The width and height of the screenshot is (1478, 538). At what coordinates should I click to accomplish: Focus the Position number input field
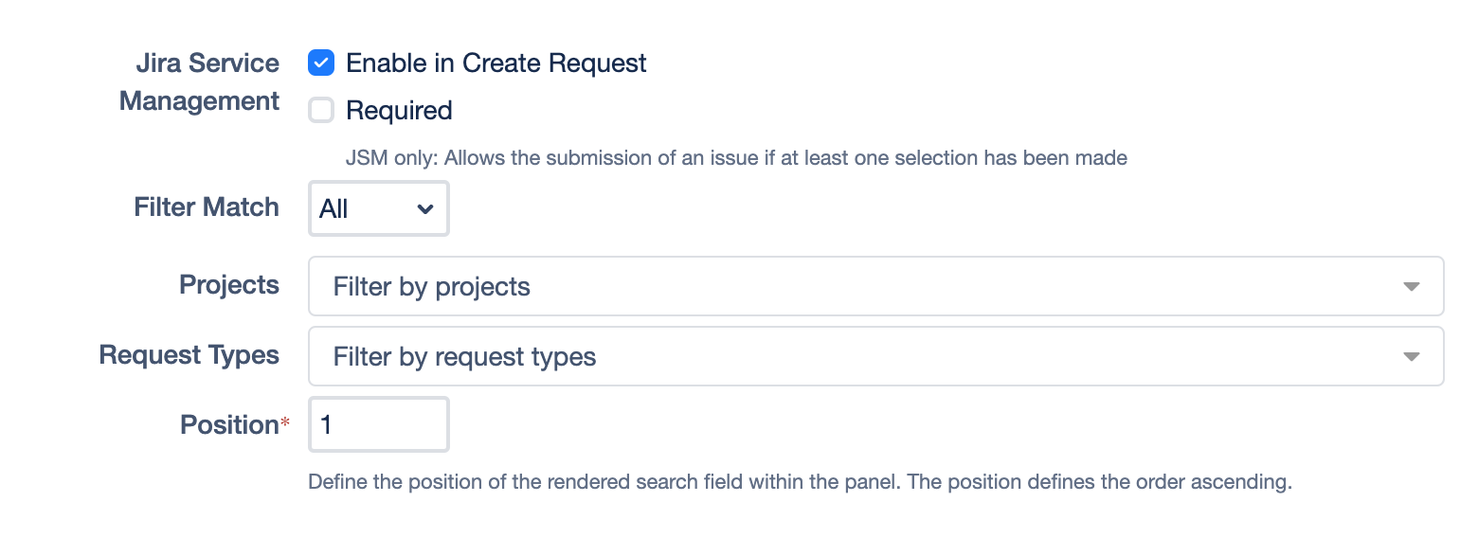[x=378, y=425]
